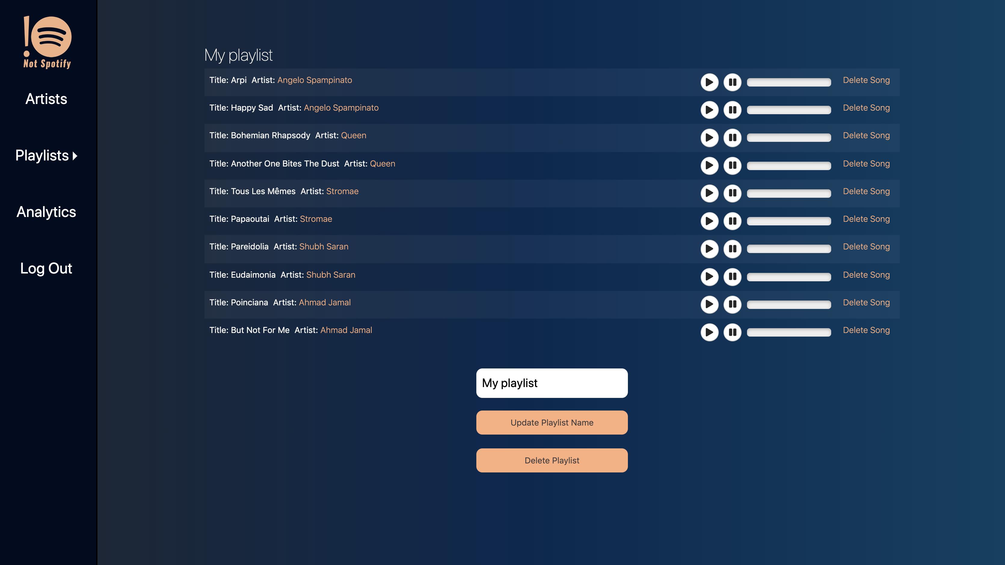Click the playlist name input field
Viewport: 1005px width, 565px height.
(552, 383)
